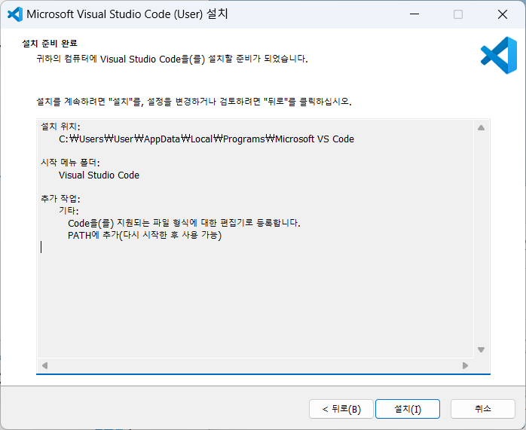
Task: Click the instruction line starting '설치를 계속하려면'
Action: [x=194, y=101]
